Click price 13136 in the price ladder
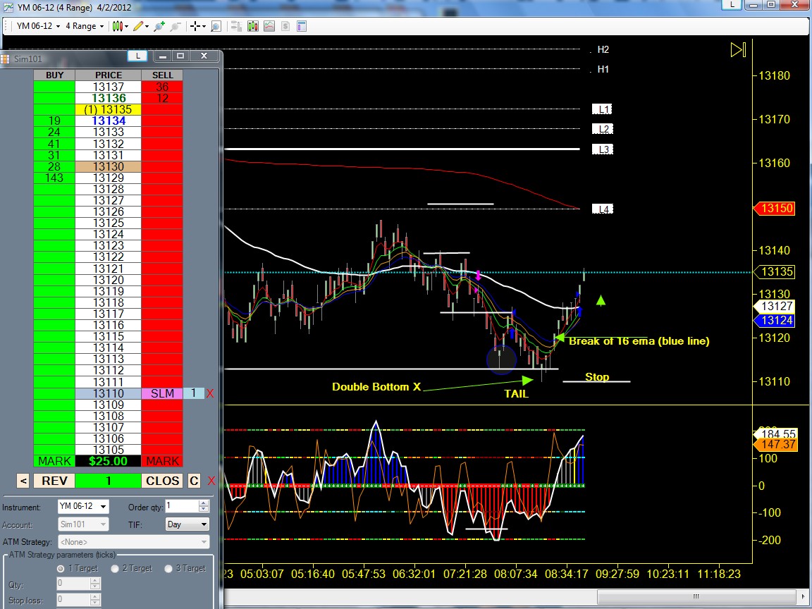812x609 pixels. (109, 99)
